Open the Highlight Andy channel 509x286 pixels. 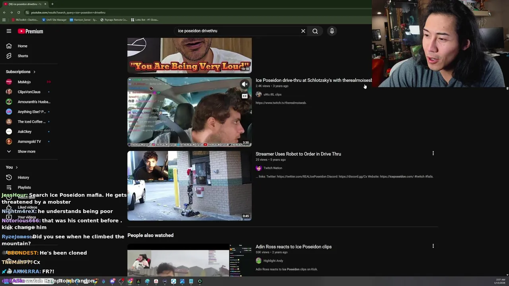pyautogui.click(x=273, y=261)
